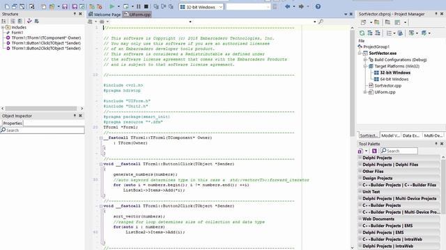Screen dimensions: 446x250
Task: Pin the Tool Palette panel
Action: pos(436,144)
